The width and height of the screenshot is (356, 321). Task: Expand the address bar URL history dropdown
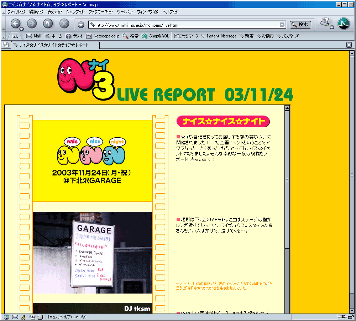(x=282, y=25)
